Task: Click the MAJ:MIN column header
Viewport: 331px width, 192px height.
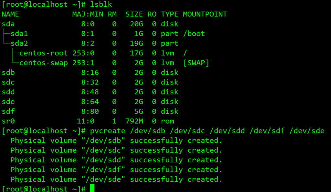Action: [x=85, y=14]
